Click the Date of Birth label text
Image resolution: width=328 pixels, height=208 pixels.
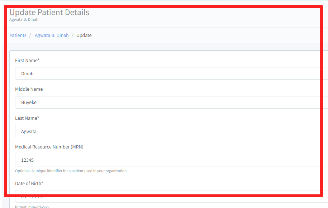click(x=29, y=183)
